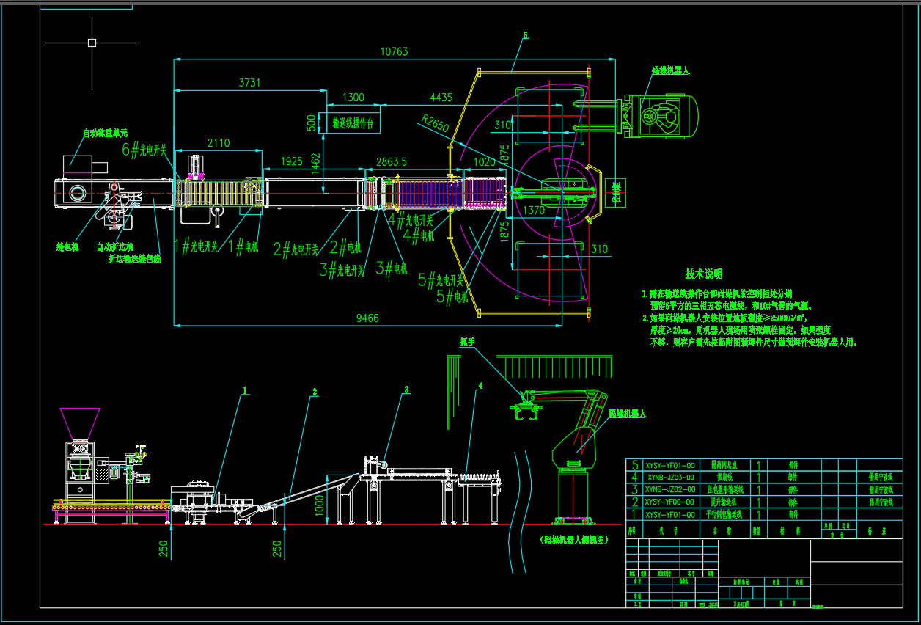The height and width of the screenshot is (625, 921).
Task: Pick the 6#光电开关 annotation
Action: click(x=144, y=148)
